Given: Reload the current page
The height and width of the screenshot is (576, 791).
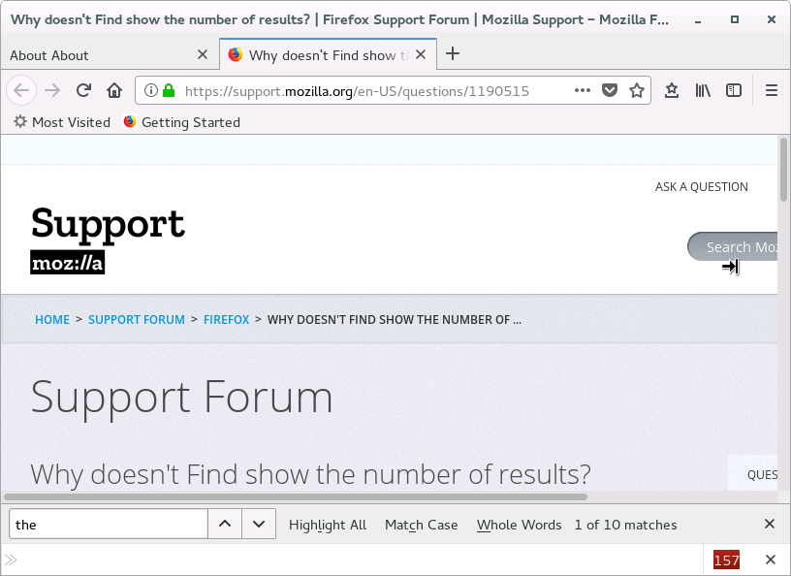Looking at the screenshot, I should pos(83,90).
